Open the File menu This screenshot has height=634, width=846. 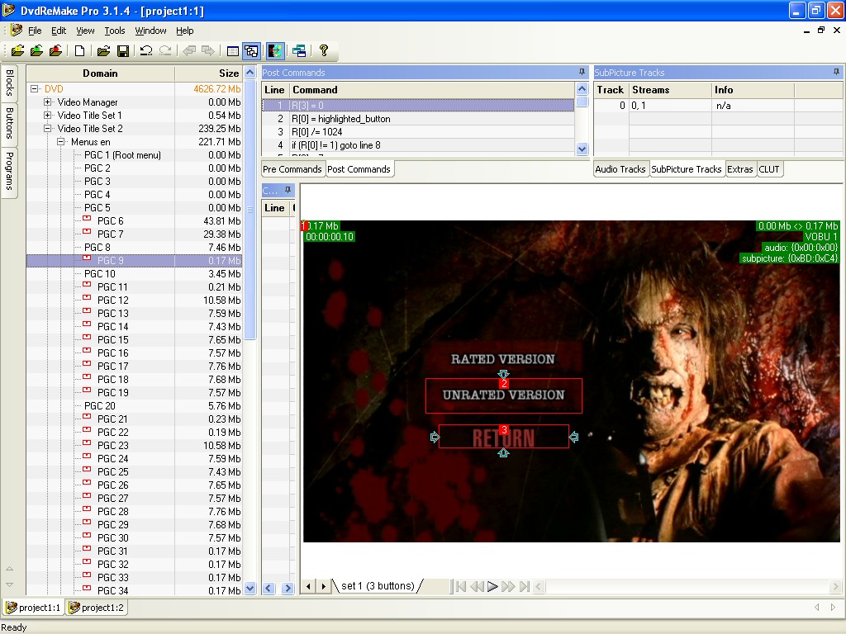click(35, 31)
